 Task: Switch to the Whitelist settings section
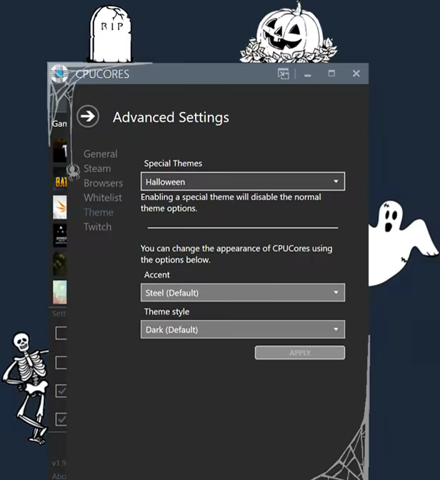103,197
